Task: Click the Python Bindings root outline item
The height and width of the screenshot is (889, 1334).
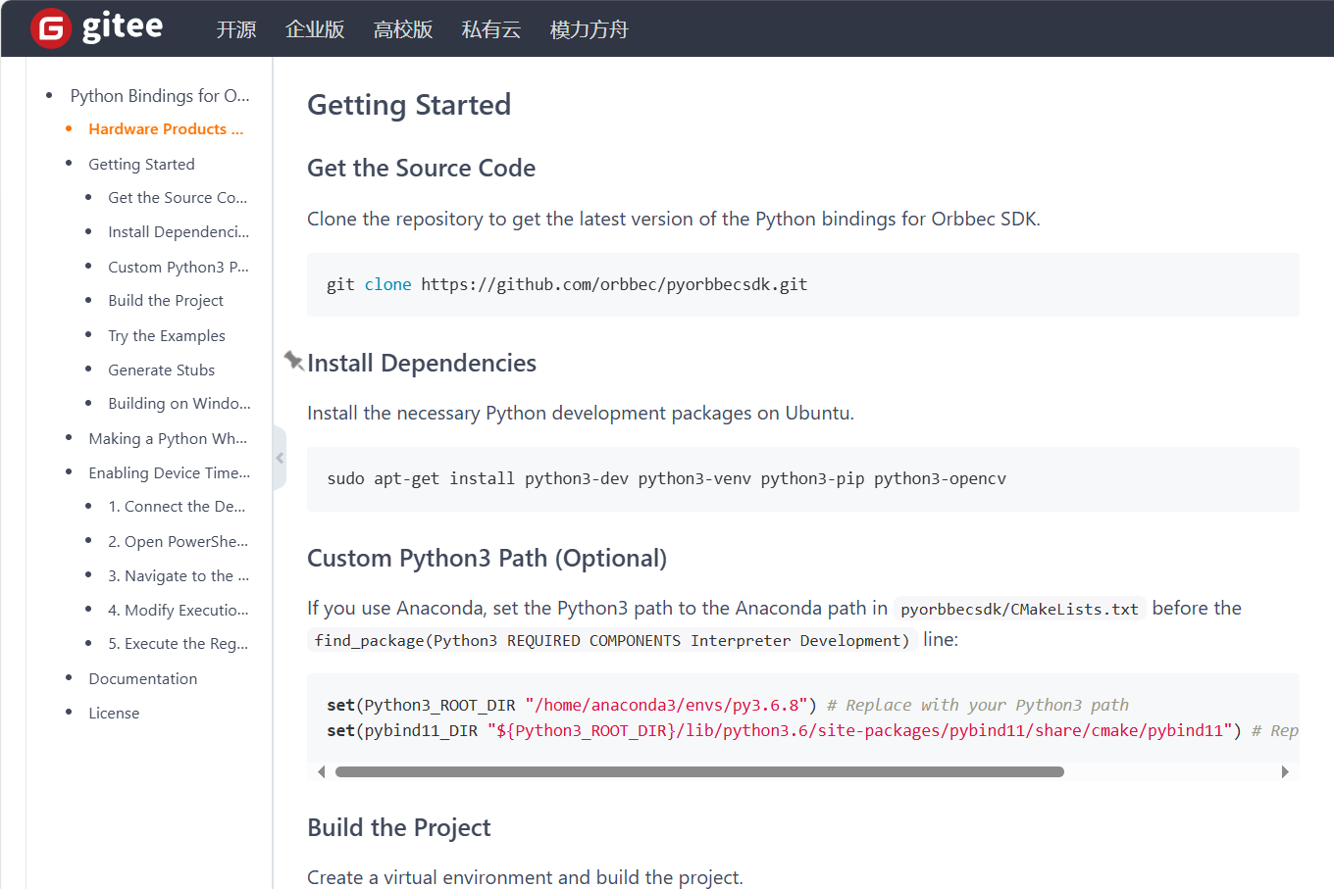Action: pyautogui.click(x=159, y=96)
